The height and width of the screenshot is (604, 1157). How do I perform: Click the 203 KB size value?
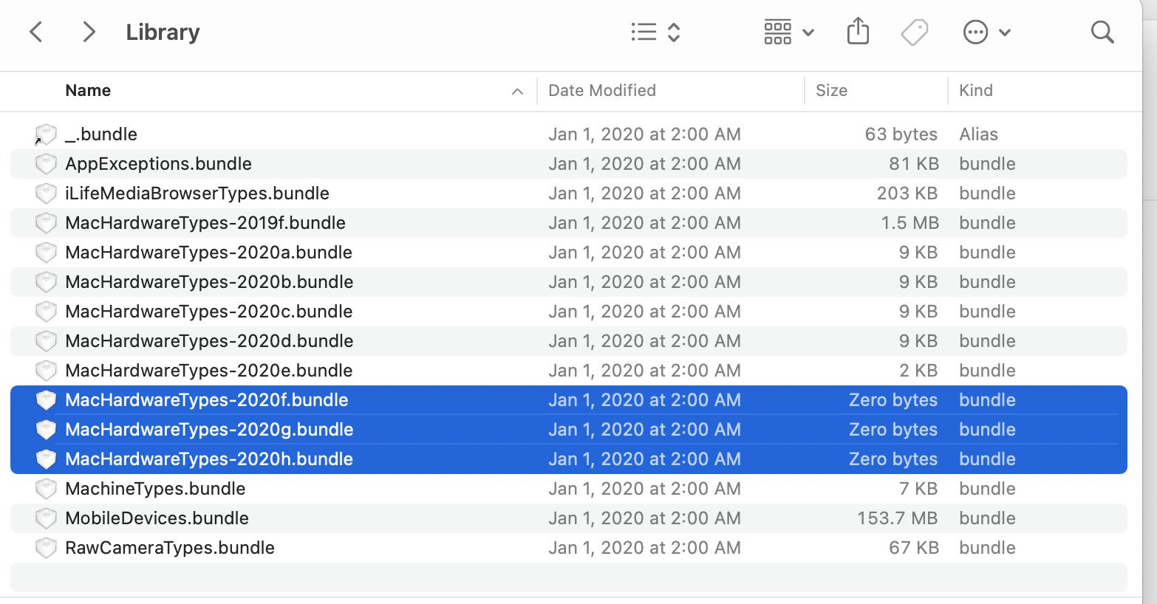tap(907, 193)
